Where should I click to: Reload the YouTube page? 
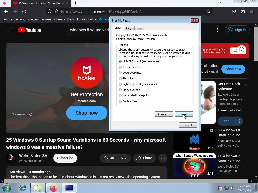24,12
